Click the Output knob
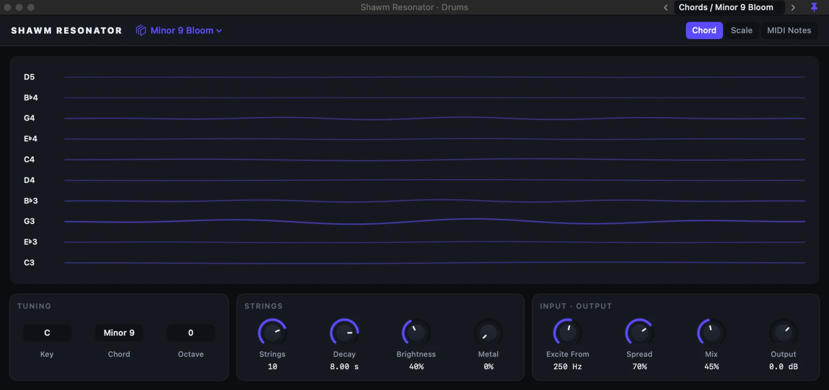The image size is (829, 390). [783, 332]
